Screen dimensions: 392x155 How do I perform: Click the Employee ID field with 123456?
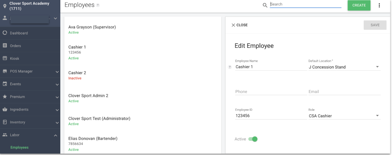[271, 116]
